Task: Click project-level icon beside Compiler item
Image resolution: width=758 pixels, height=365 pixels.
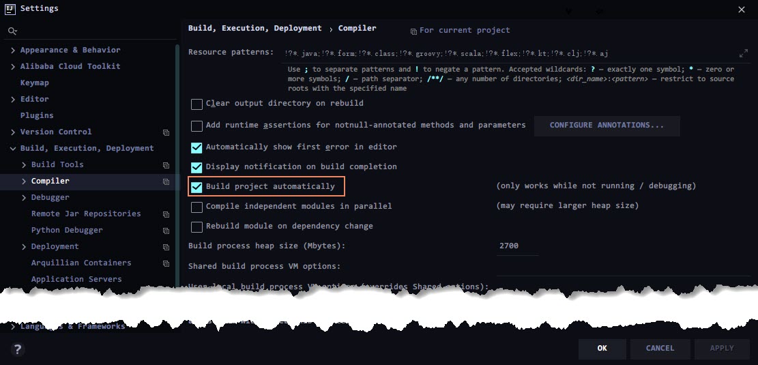Action: pos(166,181)
